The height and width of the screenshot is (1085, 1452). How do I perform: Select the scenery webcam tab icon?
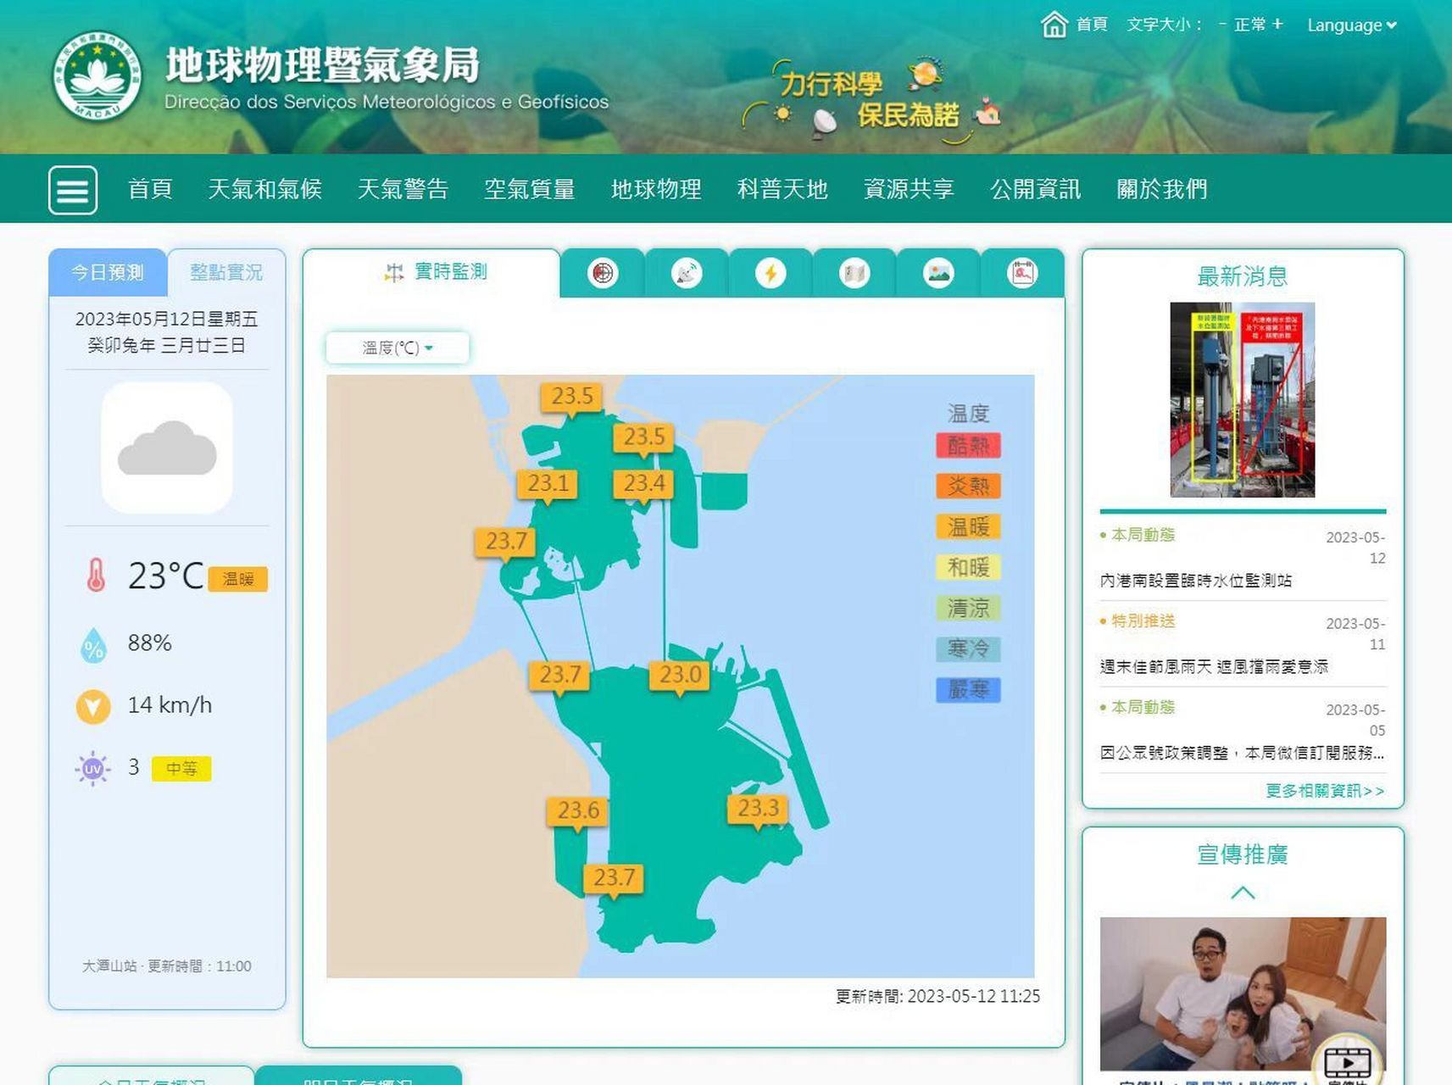(937, 273)
